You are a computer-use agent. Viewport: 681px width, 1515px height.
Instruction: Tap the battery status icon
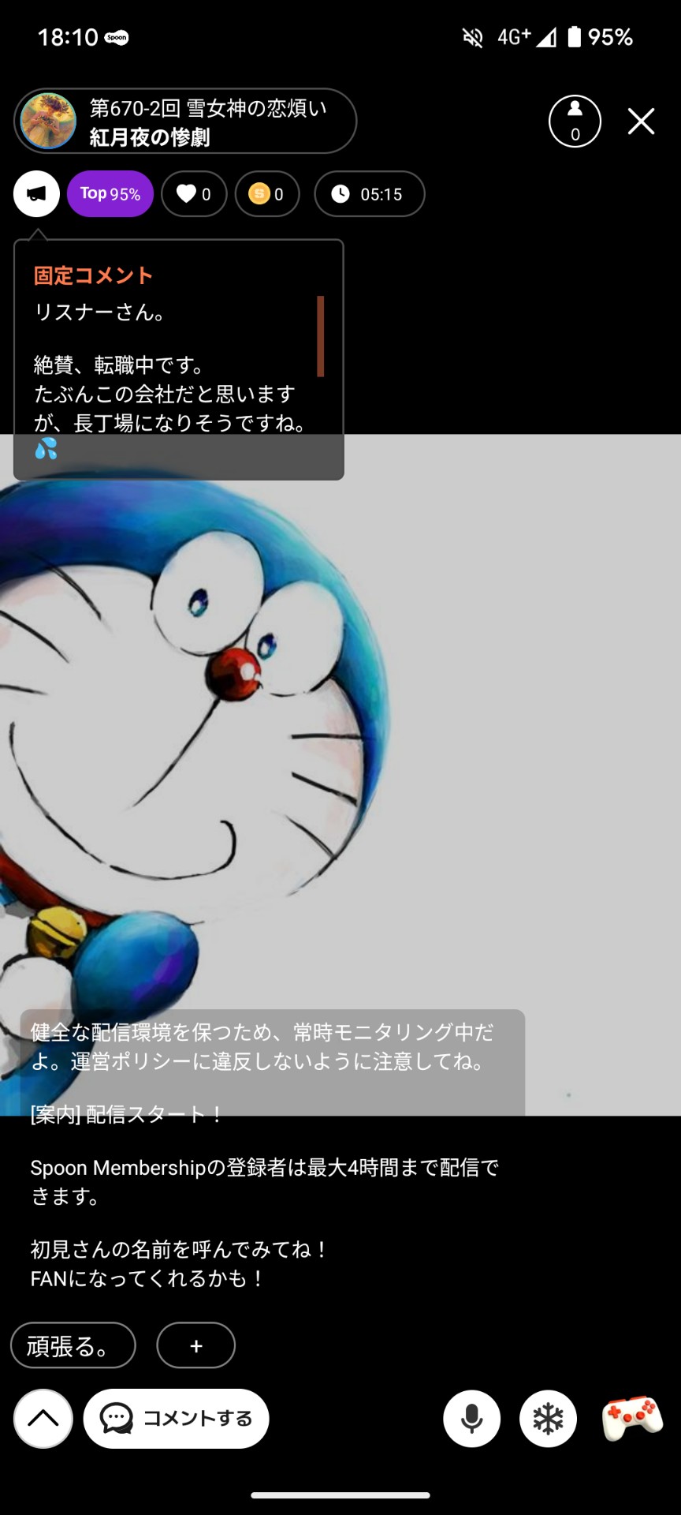pos(575,37)
